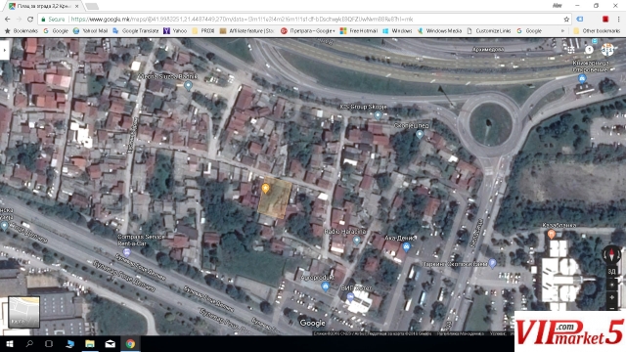Viewport: 626px width, 352px height.
Task: Select the starred saved place marker
Action: tap(265, 189)
